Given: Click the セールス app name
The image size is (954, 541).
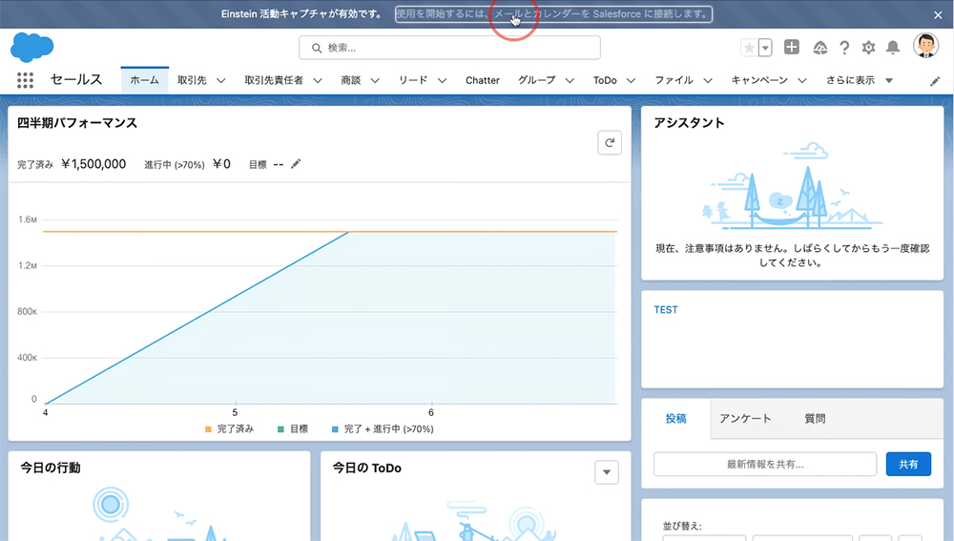Looking at the screenshot, I should [76, 80].
